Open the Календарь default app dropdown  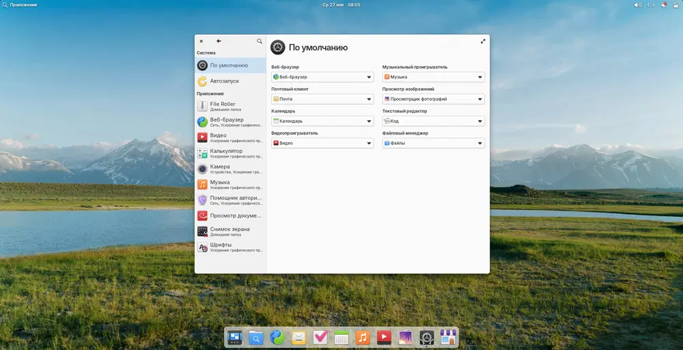[322, 121]
